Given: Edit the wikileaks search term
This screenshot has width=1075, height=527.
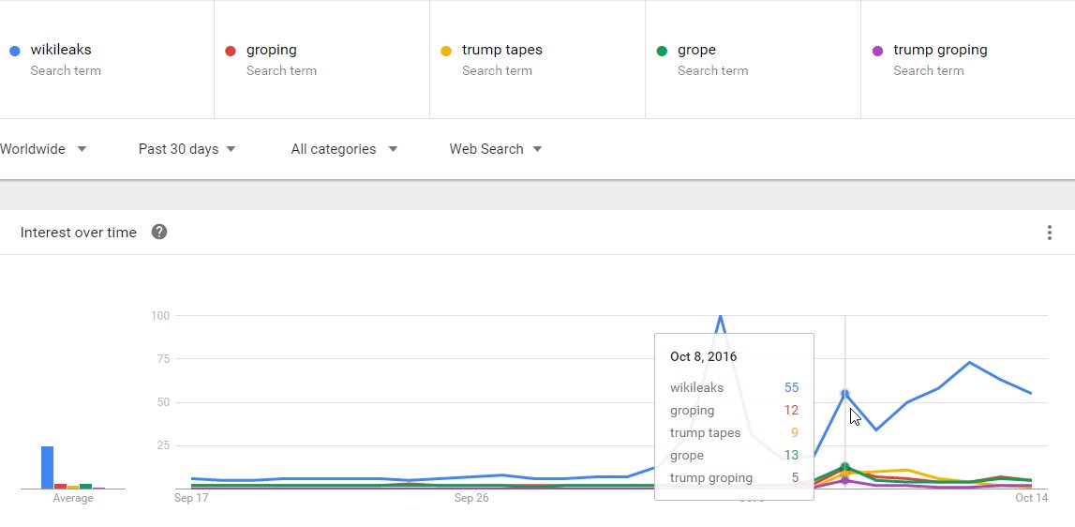Looking at the screenshot, I should 61,50.
